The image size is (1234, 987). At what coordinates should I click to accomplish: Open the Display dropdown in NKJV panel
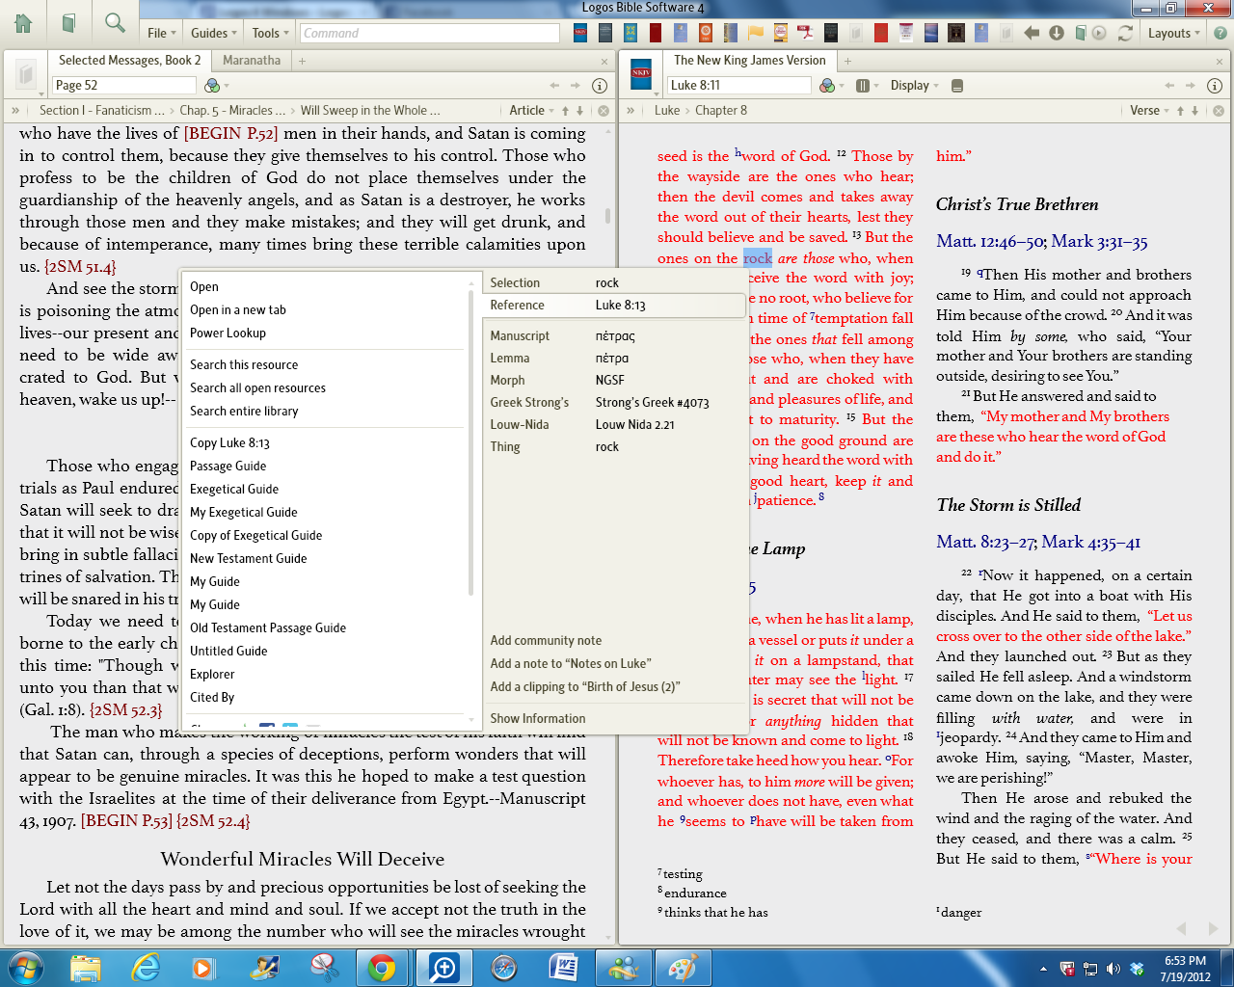pos(915,86)
